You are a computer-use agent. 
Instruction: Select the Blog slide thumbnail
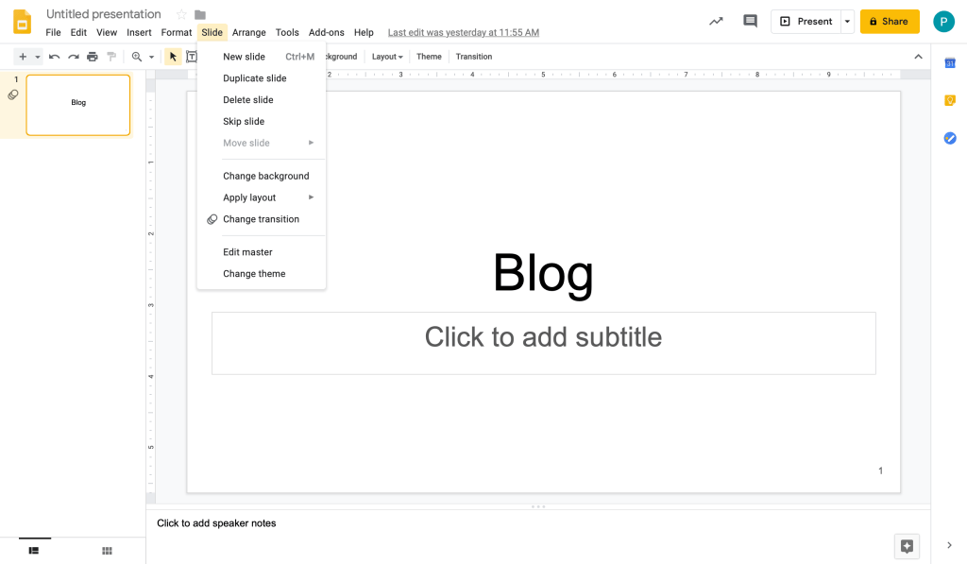coord(78,105)
